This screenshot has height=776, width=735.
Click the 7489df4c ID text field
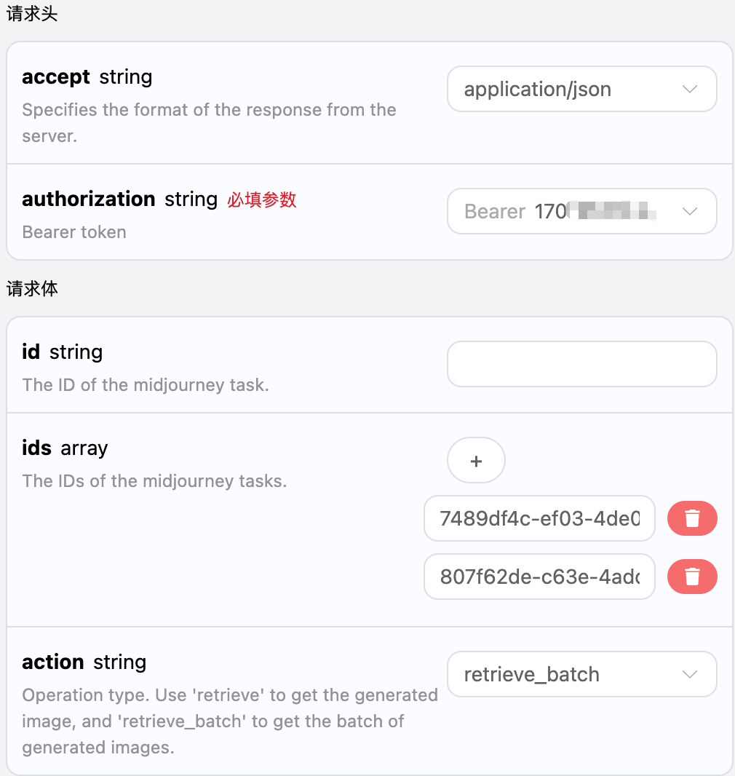[x=539, y=518]
